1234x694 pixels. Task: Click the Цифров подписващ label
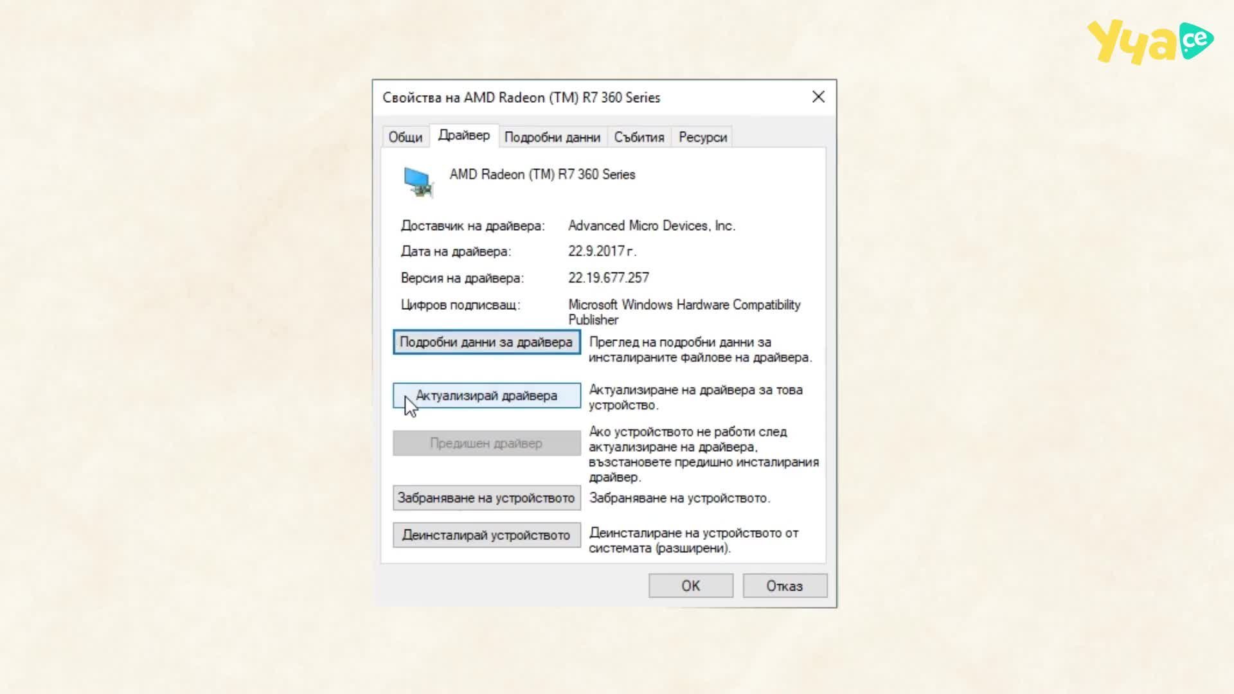point(461,305)
